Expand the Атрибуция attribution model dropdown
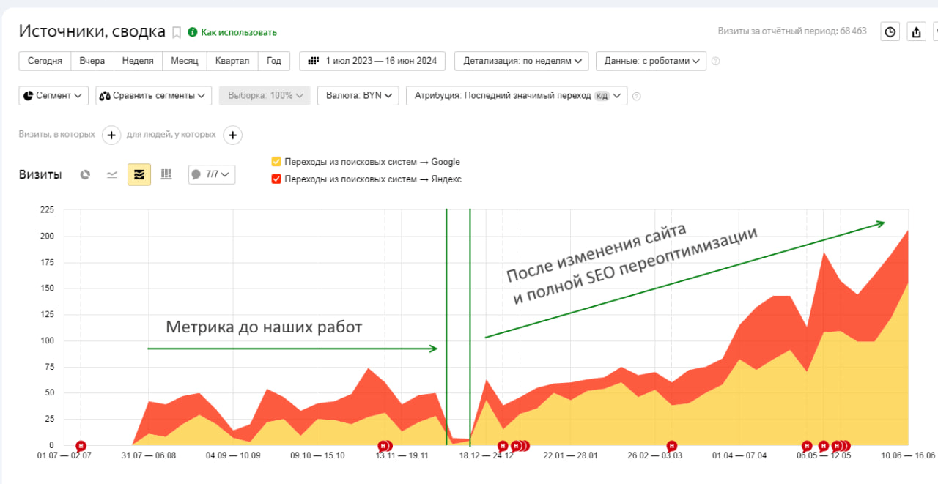This screenshot has width=938, height=484. tap(517, 95)
